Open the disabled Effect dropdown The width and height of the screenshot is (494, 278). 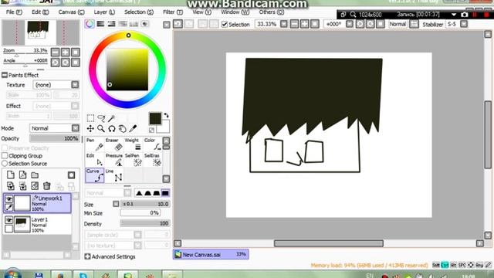[75, 106]
